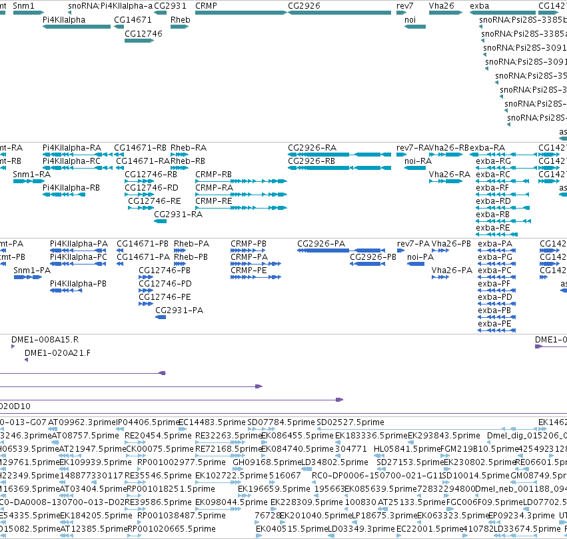Click protein CG2926-PA
The image size is (567, 539).
(321, 244)
